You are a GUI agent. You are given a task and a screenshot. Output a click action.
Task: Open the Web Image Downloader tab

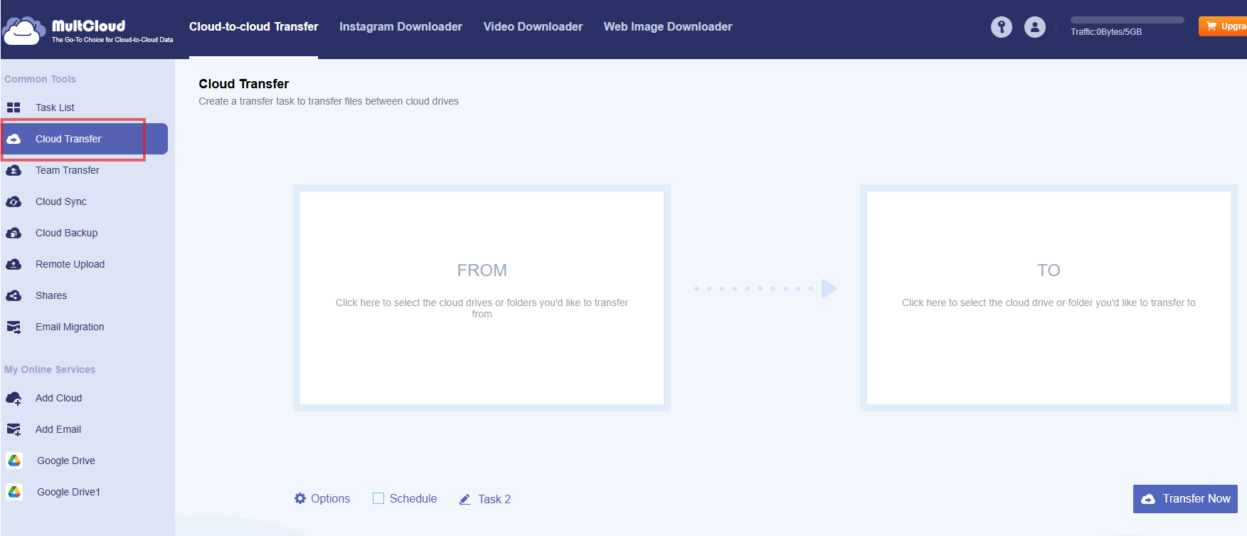coord(667,26)
